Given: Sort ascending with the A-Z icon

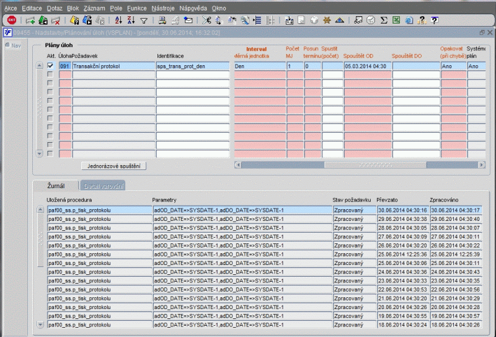Looking at the screenshot, I should coord(119,20).
